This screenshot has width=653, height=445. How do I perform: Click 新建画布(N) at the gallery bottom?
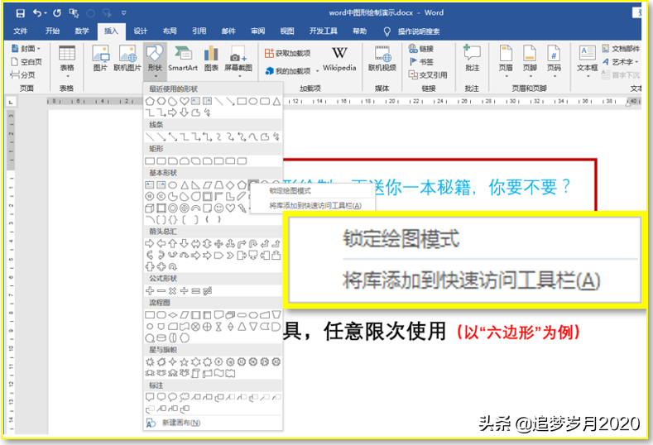point(173,423)
